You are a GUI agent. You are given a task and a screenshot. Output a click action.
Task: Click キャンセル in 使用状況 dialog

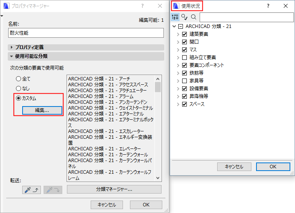[234, 167]
